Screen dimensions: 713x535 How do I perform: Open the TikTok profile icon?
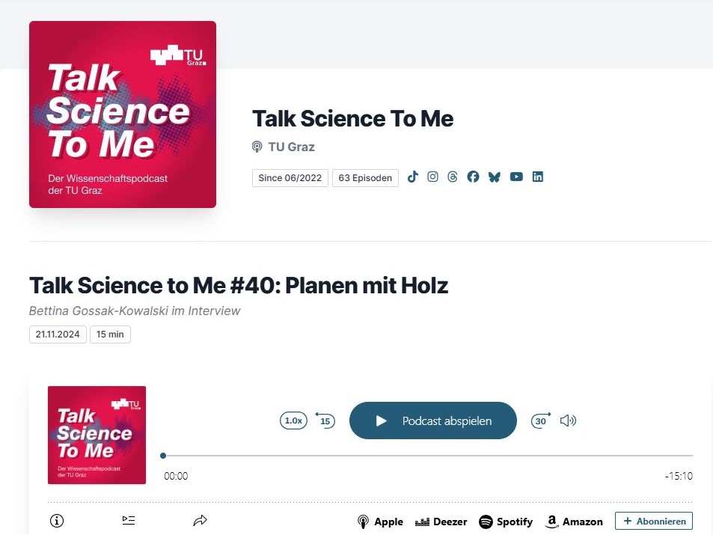coord(412,177)
